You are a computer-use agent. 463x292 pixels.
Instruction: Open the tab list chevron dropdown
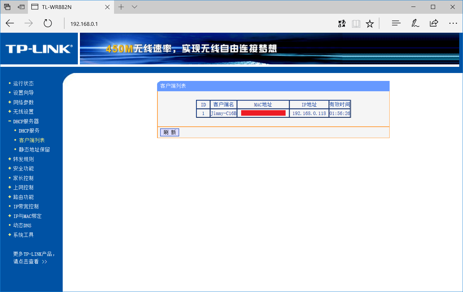click(x=134, y=7)
